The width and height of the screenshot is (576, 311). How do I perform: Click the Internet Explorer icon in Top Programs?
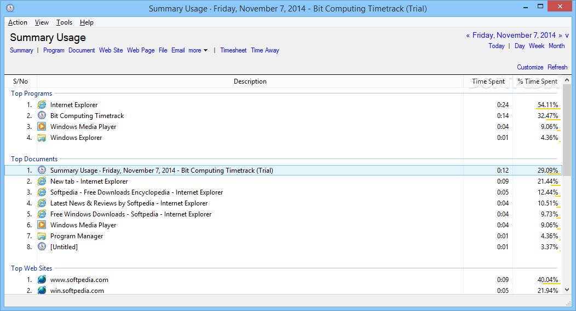42,105
